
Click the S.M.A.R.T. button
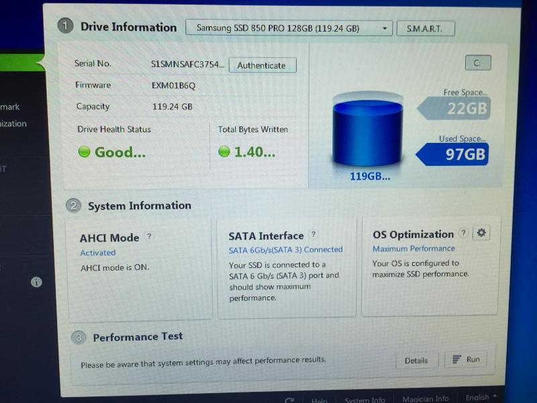426,28
